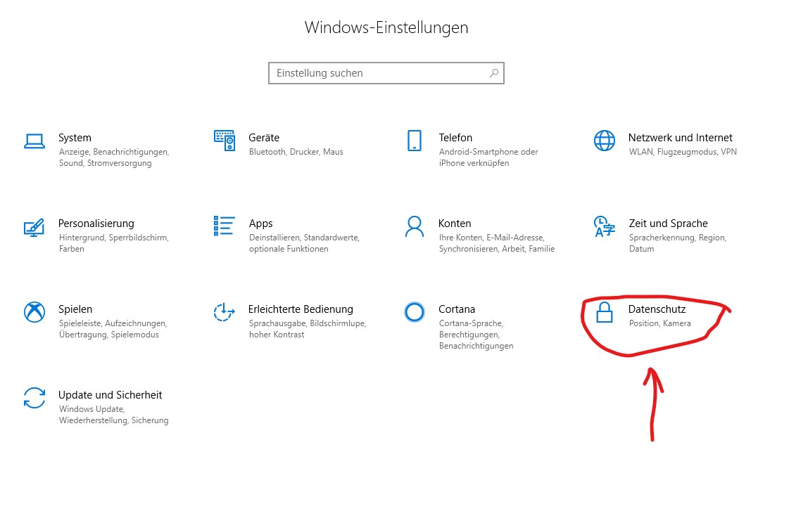Click 'Sprachausgabe, Bildschirmlupe, hoher Kontrast' text

(x=308, y=329)
